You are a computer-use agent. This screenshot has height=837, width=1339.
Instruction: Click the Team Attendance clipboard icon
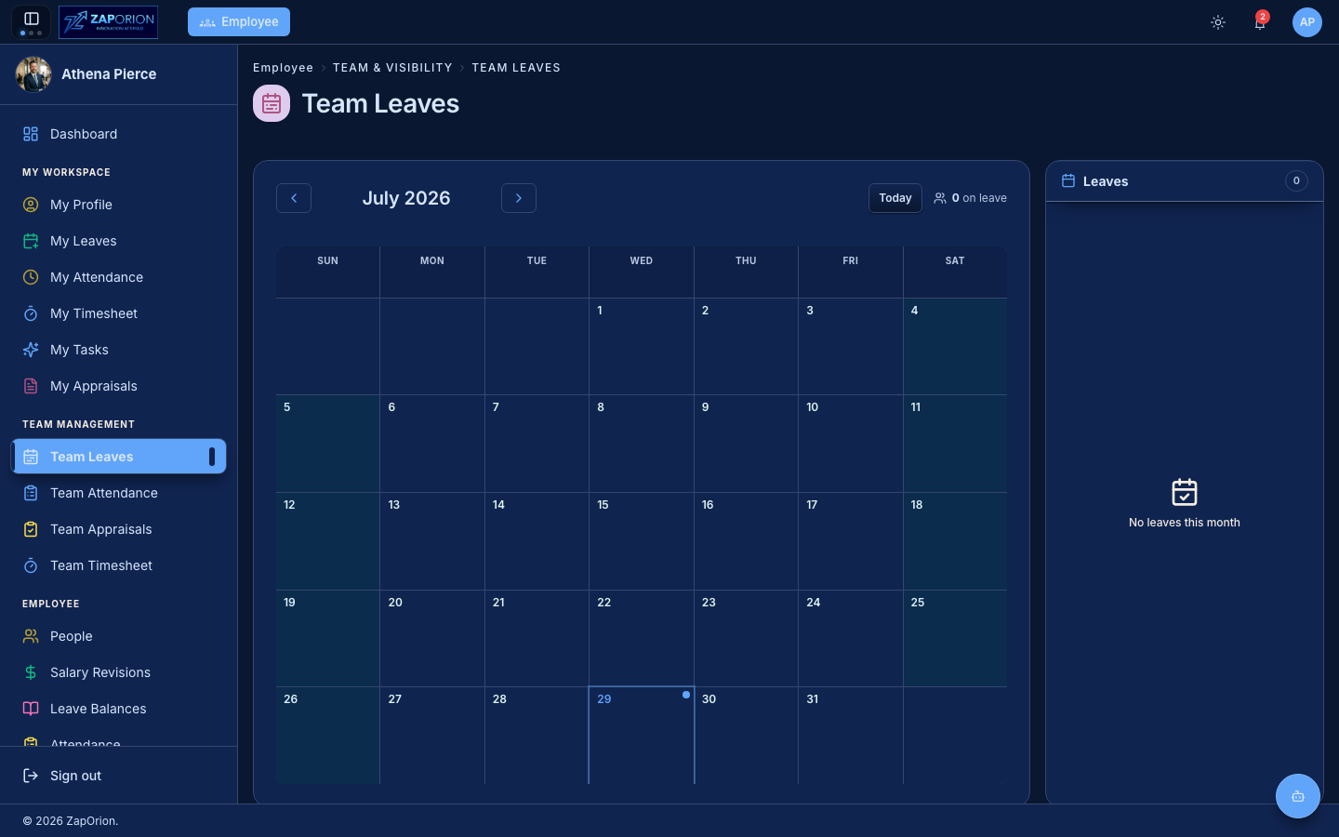[31, 493]
